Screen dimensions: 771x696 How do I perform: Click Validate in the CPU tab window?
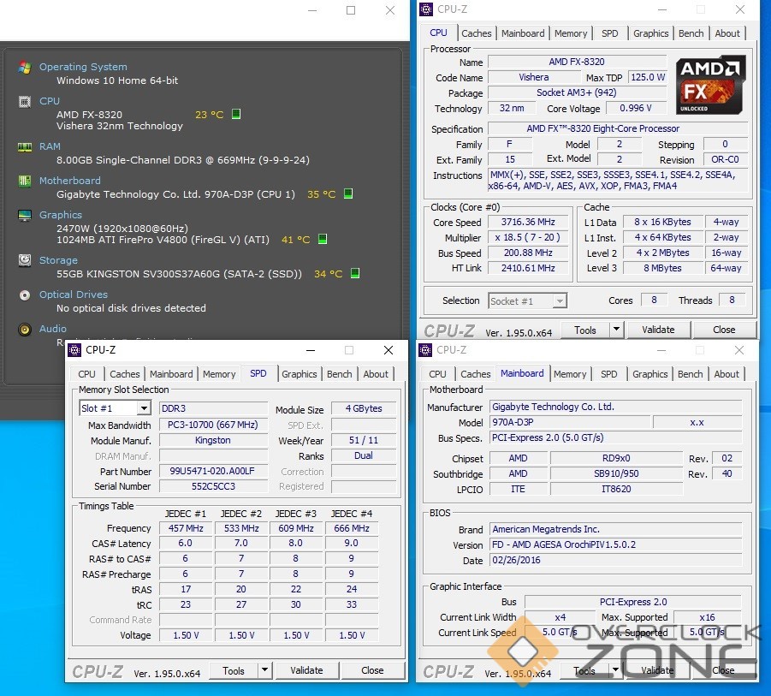658,330
